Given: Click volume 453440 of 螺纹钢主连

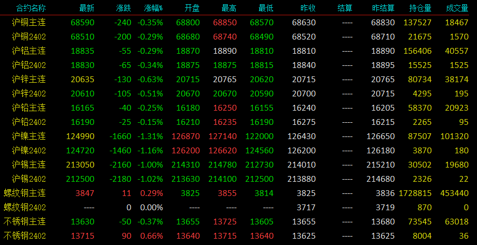Looking at the screenshot, I should coord(454,193).
